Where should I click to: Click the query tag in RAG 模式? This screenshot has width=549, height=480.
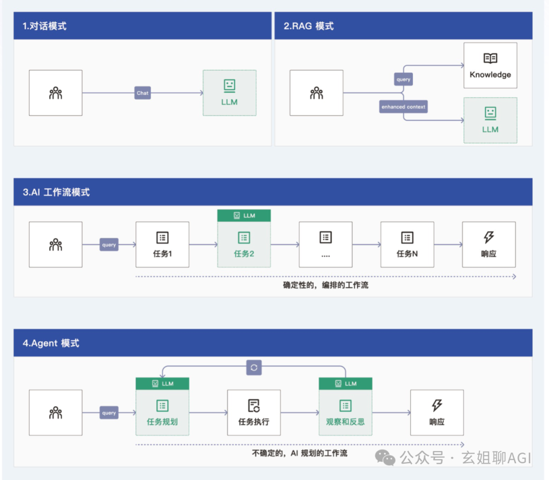(x=403, y=79)
